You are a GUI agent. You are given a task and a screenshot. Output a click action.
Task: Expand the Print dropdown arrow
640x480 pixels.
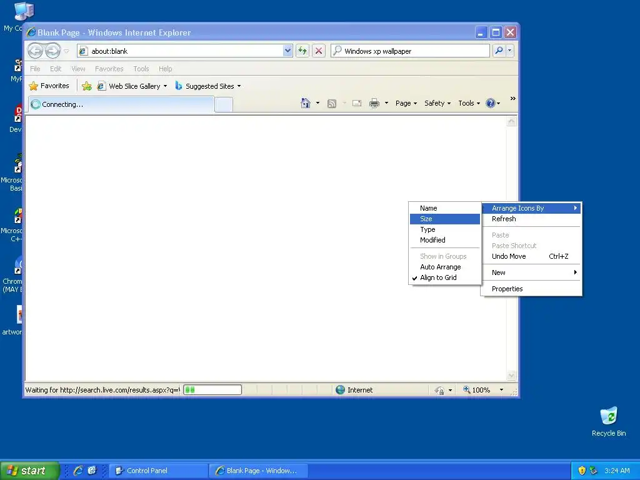click(x=386, y=103)
